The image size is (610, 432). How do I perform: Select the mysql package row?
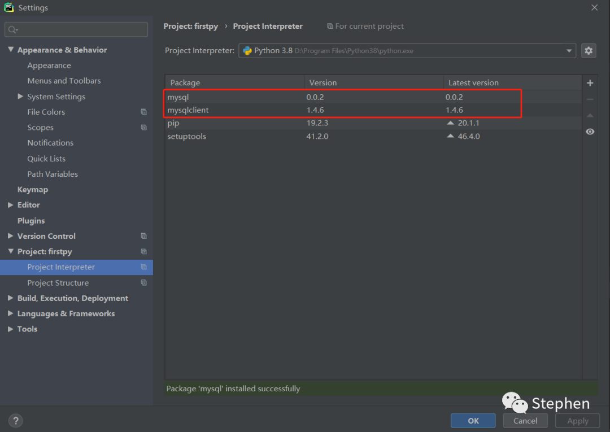tap(373, 97)
